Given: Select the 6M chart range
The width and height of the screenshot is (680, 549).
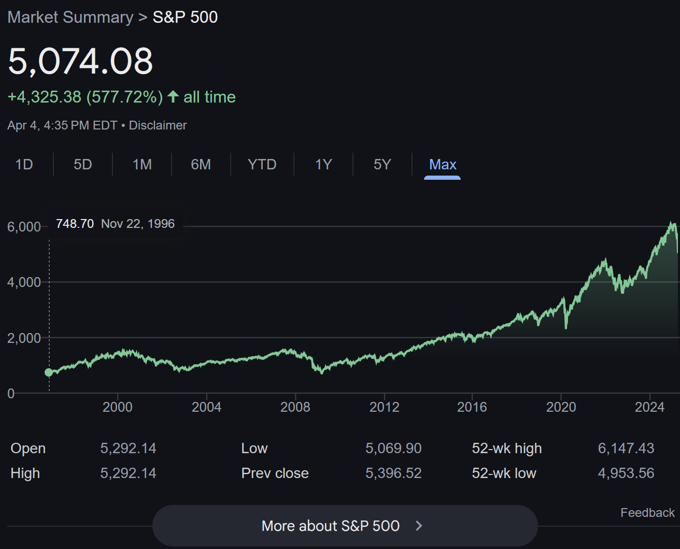Looking at the screenshot, I should click(201, 165).
